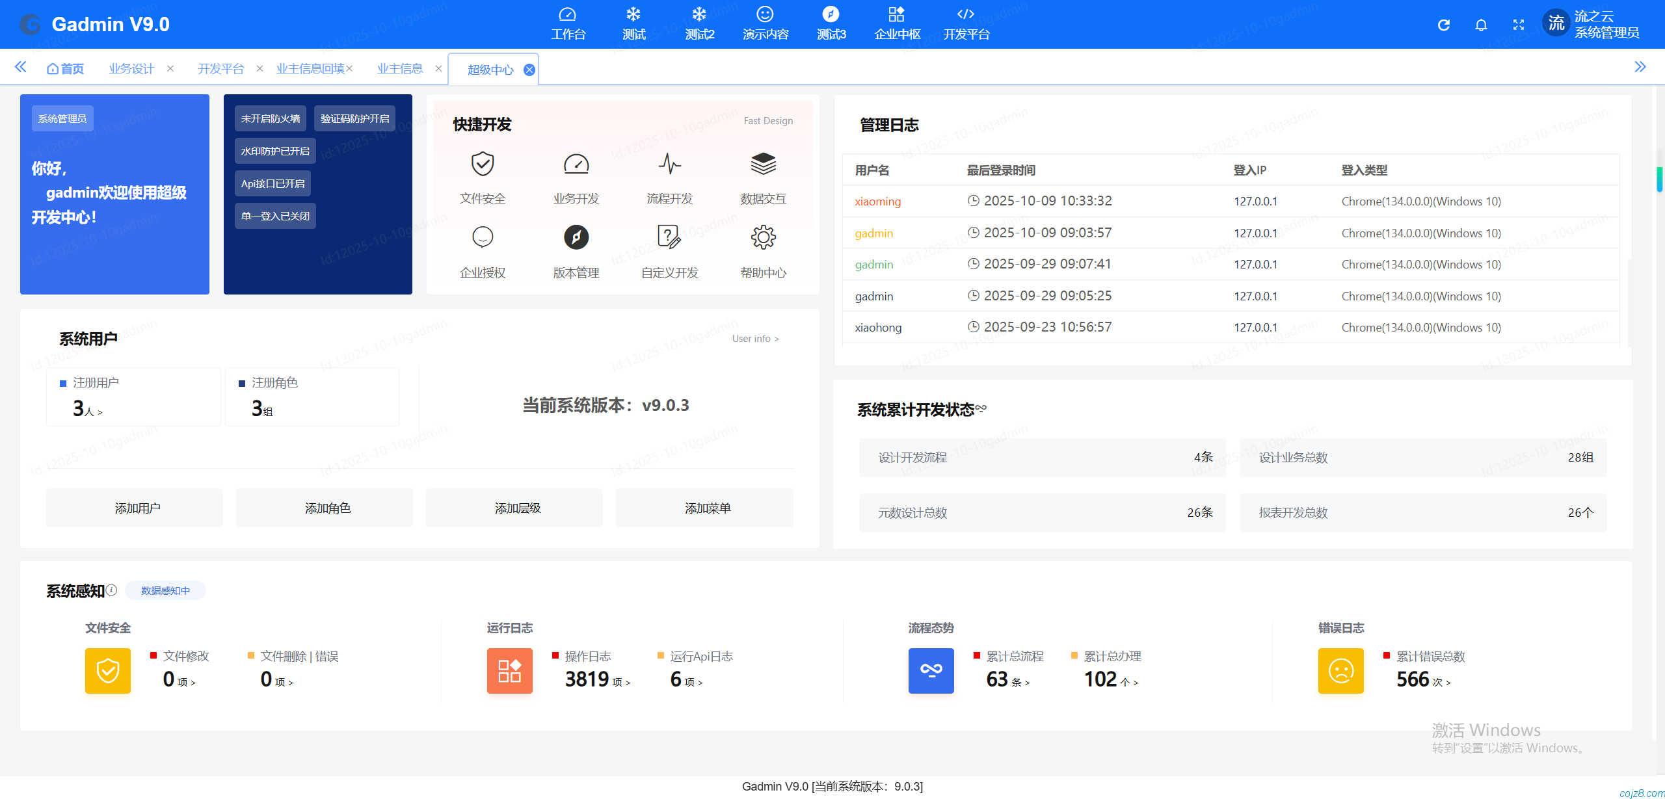Open 企业中枢 top menu
Screen dimensions: 1665x799
[897, 24]
